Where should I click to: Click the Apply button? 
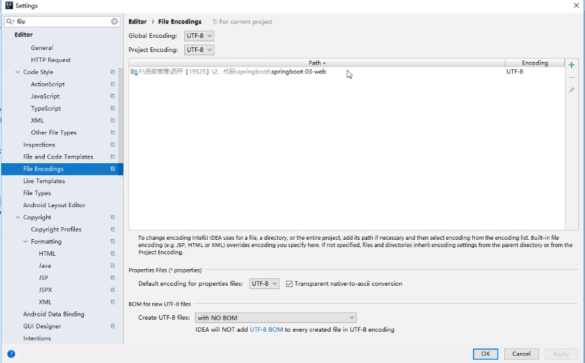point(561,354)
